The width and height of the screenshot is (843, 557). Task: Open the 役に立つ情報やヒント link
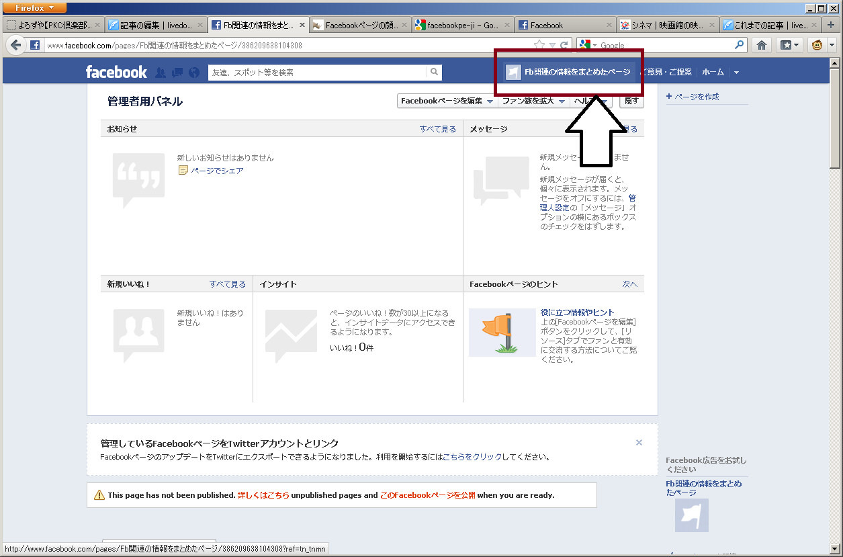578,312
